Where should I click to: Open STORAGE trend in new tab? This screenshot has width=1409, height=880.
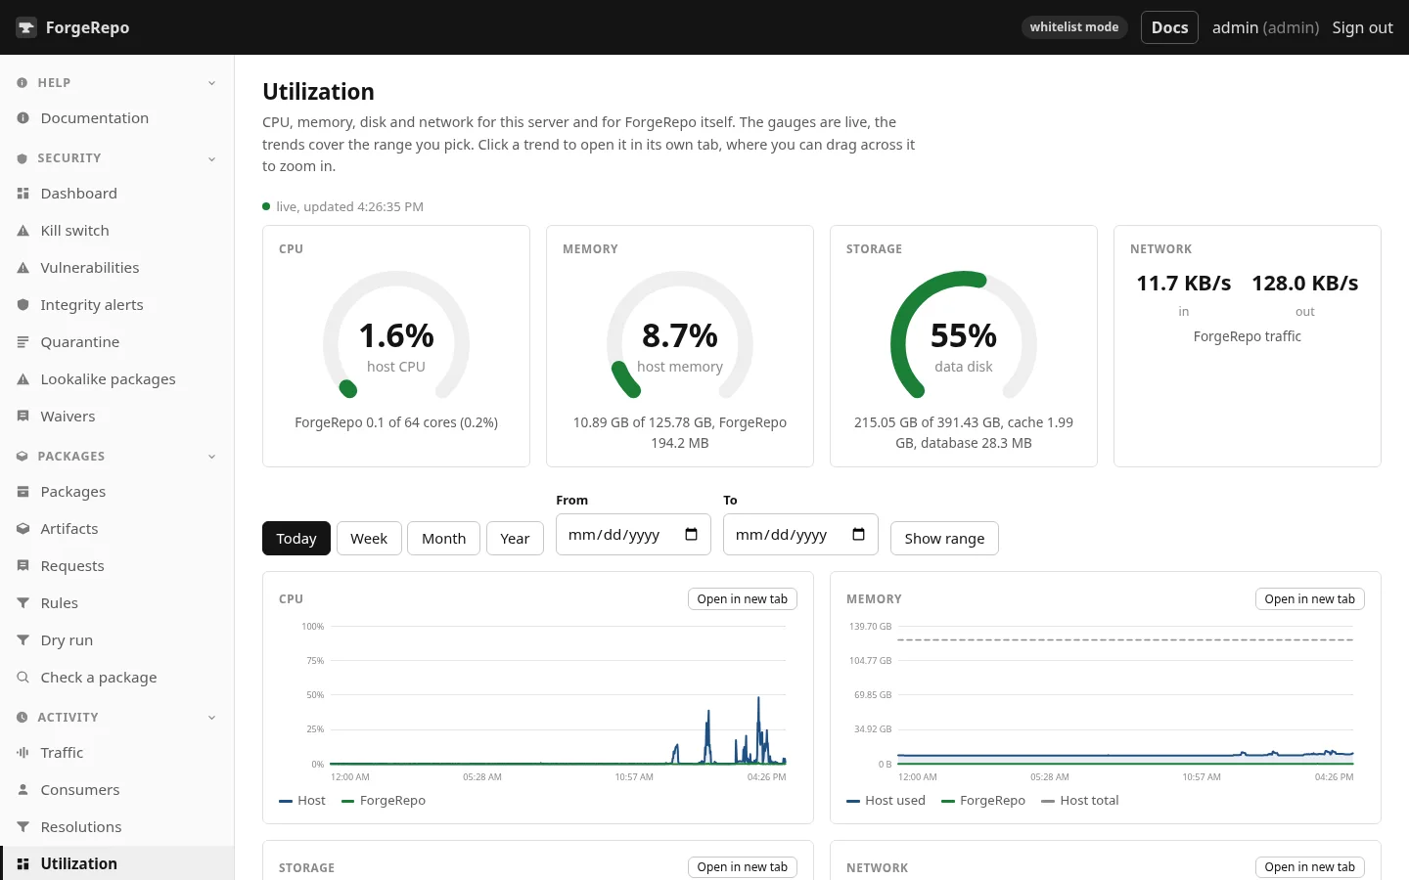tap(743, 867)
